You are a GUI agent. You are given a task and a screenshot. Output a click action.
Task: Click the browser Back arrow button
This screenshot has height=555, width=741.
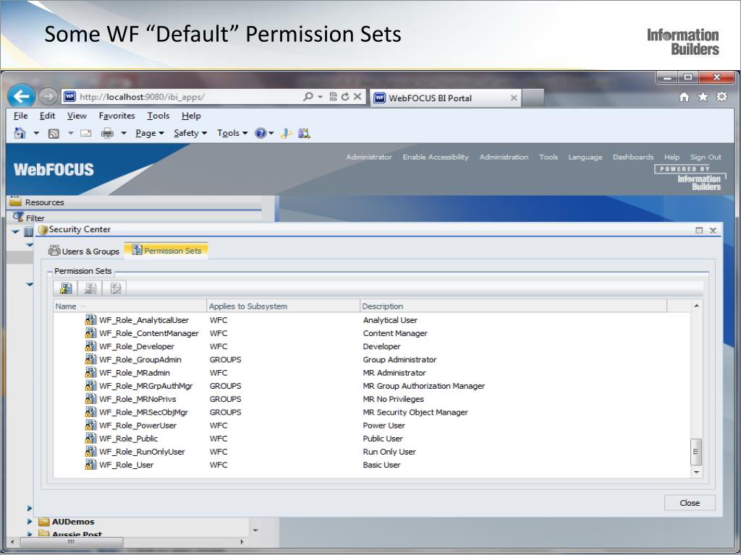[21, 96]
